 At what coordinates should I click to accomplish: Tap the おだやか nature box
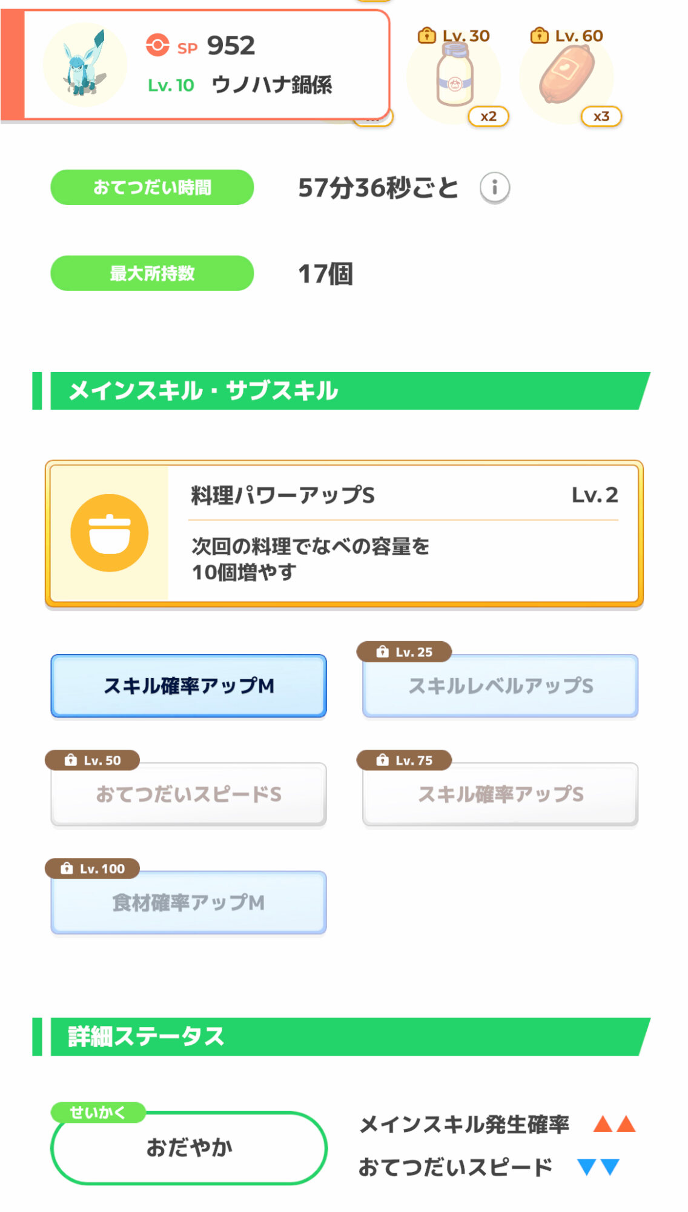pos(189,1148)
